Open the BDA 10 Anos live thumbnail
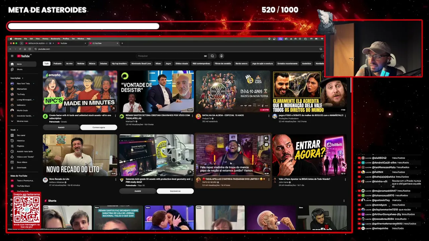This screenshot has width=429, height=241. (x=233, y=91)
